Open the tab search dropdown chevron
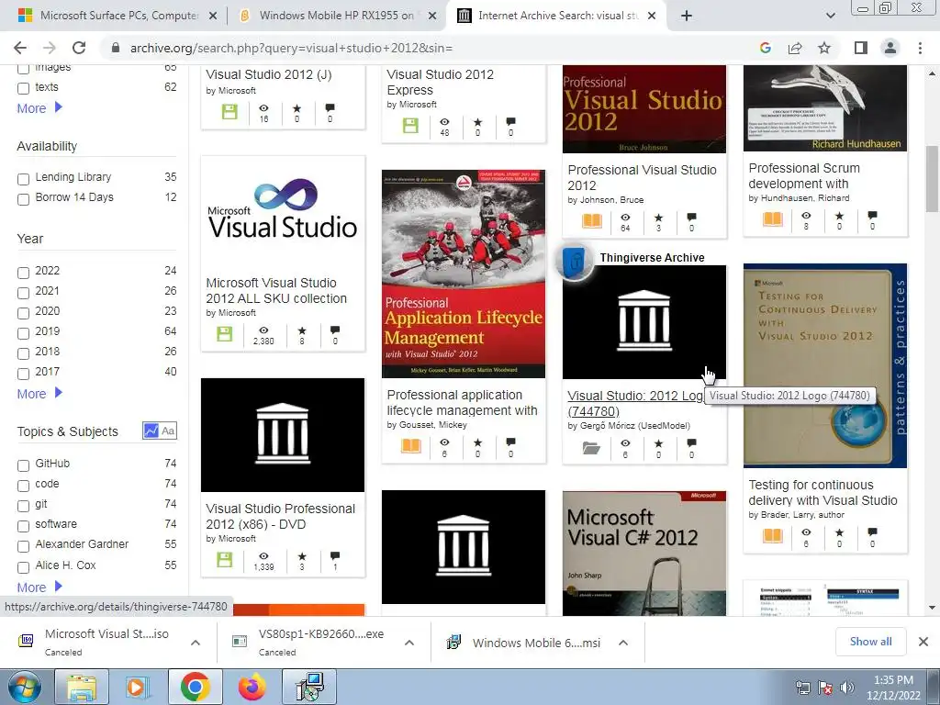 tap(830, 16)
